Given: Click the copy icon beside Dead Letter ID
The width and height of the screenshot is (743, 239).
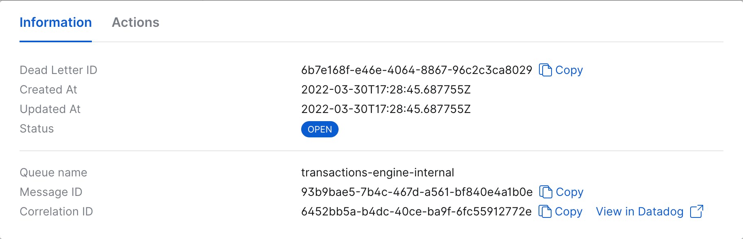Looking at the screenshot, I should tap(545, 70).
